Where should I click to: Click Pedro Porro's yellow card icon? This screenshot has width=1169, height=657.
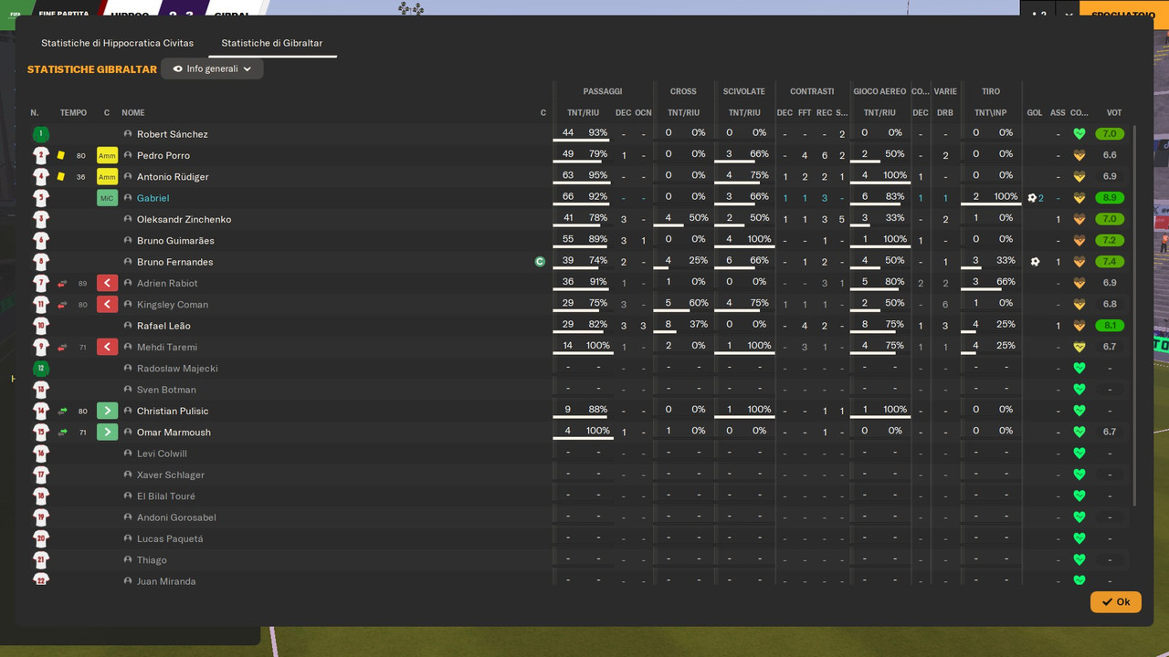61,155
